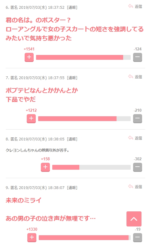Screen dimensions: 146x247
Task: Click plus button on comment 7
Action: [x=31, y=118]
